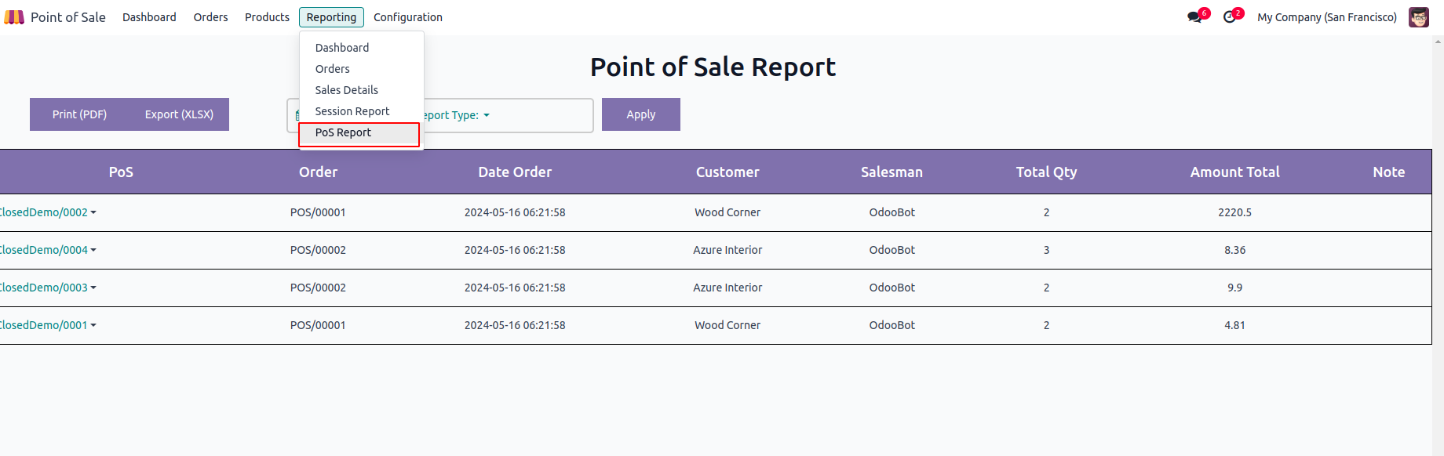Click the Export (XLSX) button
This screenshot has width=1444, height=456.
(179, 114)
